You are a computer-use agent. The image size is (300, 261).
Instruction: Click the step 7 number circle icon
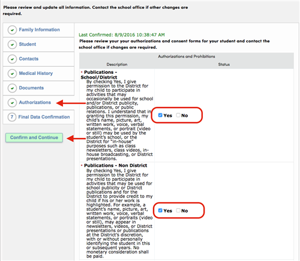tap(12, 117)
